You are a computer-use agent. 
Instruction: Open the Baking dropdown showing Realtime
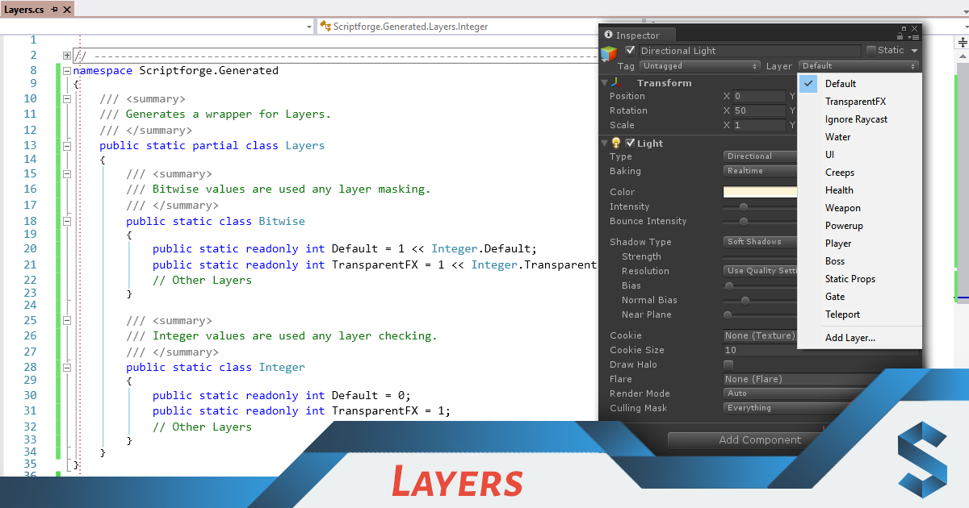[760, 171]
